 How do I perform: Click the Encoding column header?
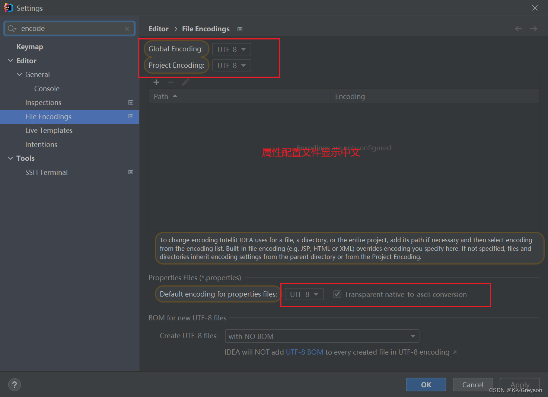click(x=435, y=96)
